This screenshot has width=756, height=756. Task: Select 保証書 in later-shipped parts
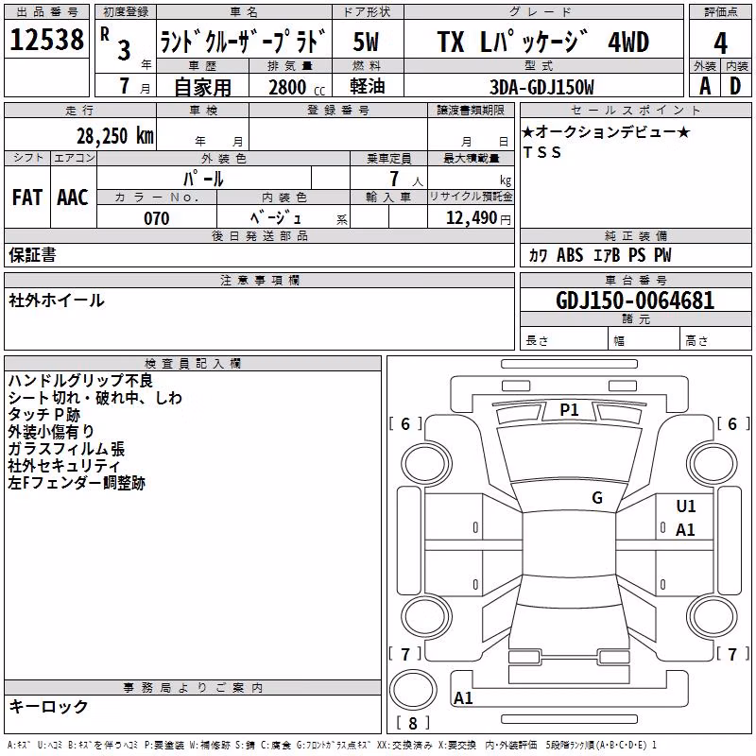[x=32, y=255]
